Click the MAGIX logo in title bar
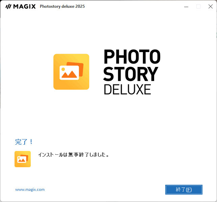The image size is (217, 202). 21,6
